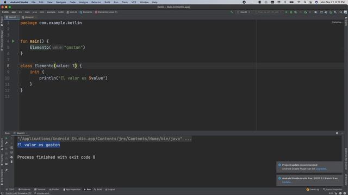Click the Main.kt breadcrumb in the navigation bar
This screenshot has width=348, height=195.
[x=72, y=12]
